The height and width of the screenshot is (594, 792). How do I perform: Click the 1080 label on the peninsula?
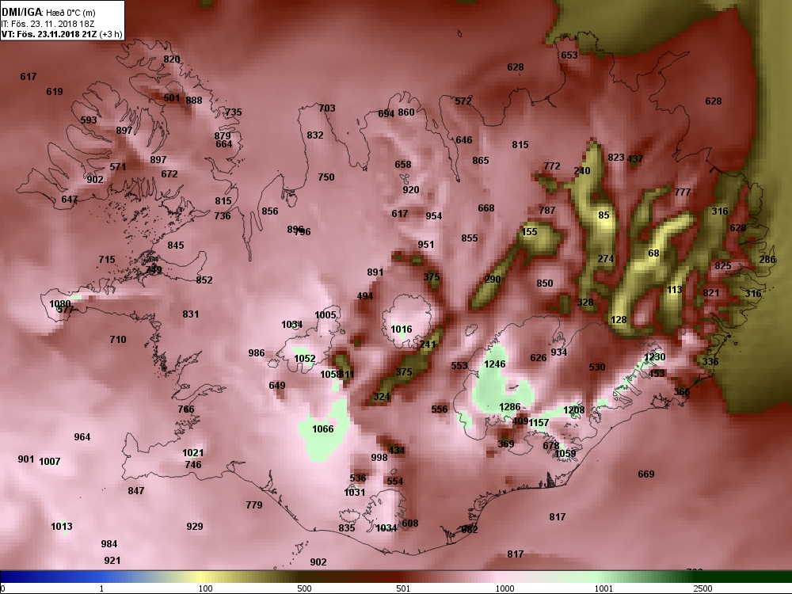60,304
